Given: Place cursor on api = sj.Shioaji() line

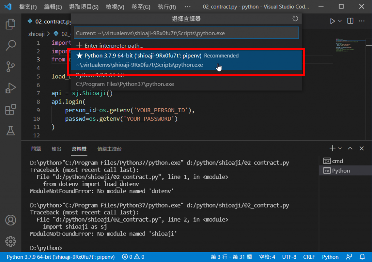Looking at the screenshot, I should 82,93.
